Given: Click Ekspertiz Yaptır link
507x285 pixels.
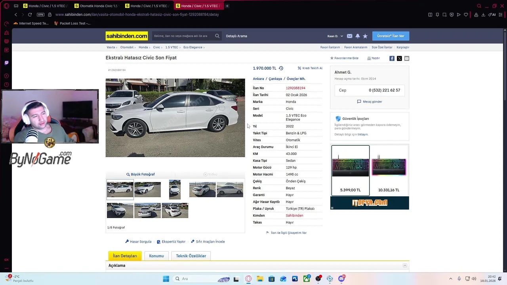Looking at the screenshot, I should 171,241.
